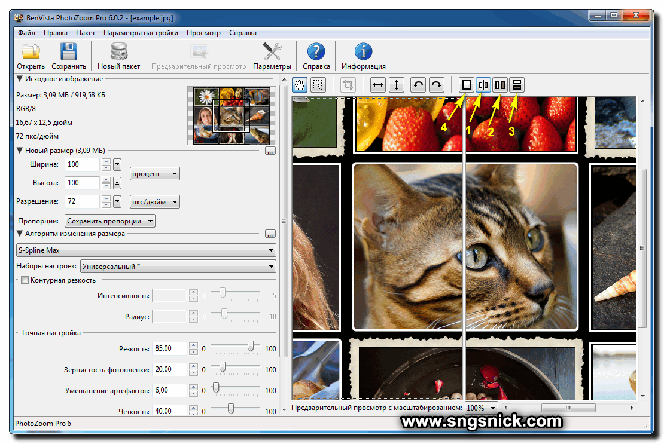Rotate the image clockwise
Screen dimensions: 664x444
(436, 85)
